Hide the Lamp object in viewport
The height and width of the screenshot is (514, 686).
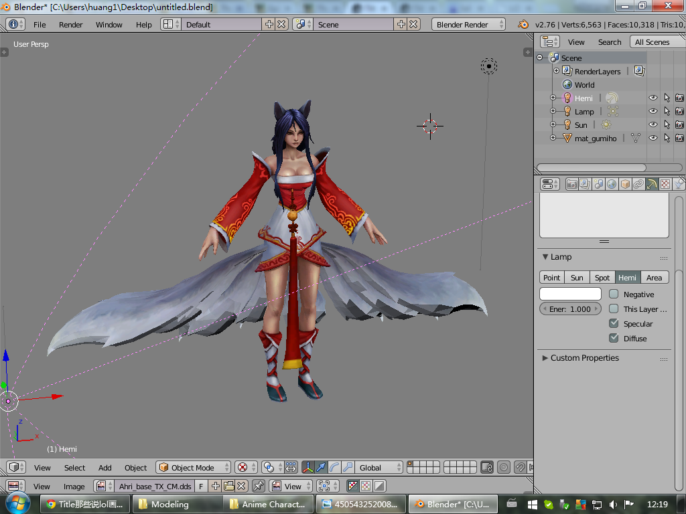point(653,112)
